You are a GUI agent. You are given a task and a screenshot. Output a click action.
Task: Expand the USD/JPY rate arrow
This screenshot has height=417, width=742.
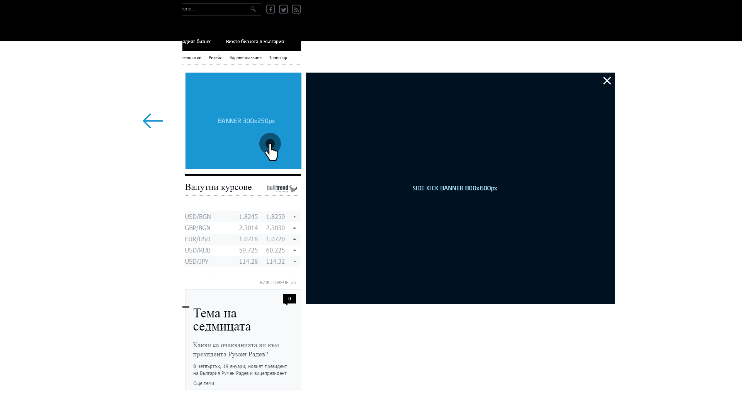click(x=294, y=262)
